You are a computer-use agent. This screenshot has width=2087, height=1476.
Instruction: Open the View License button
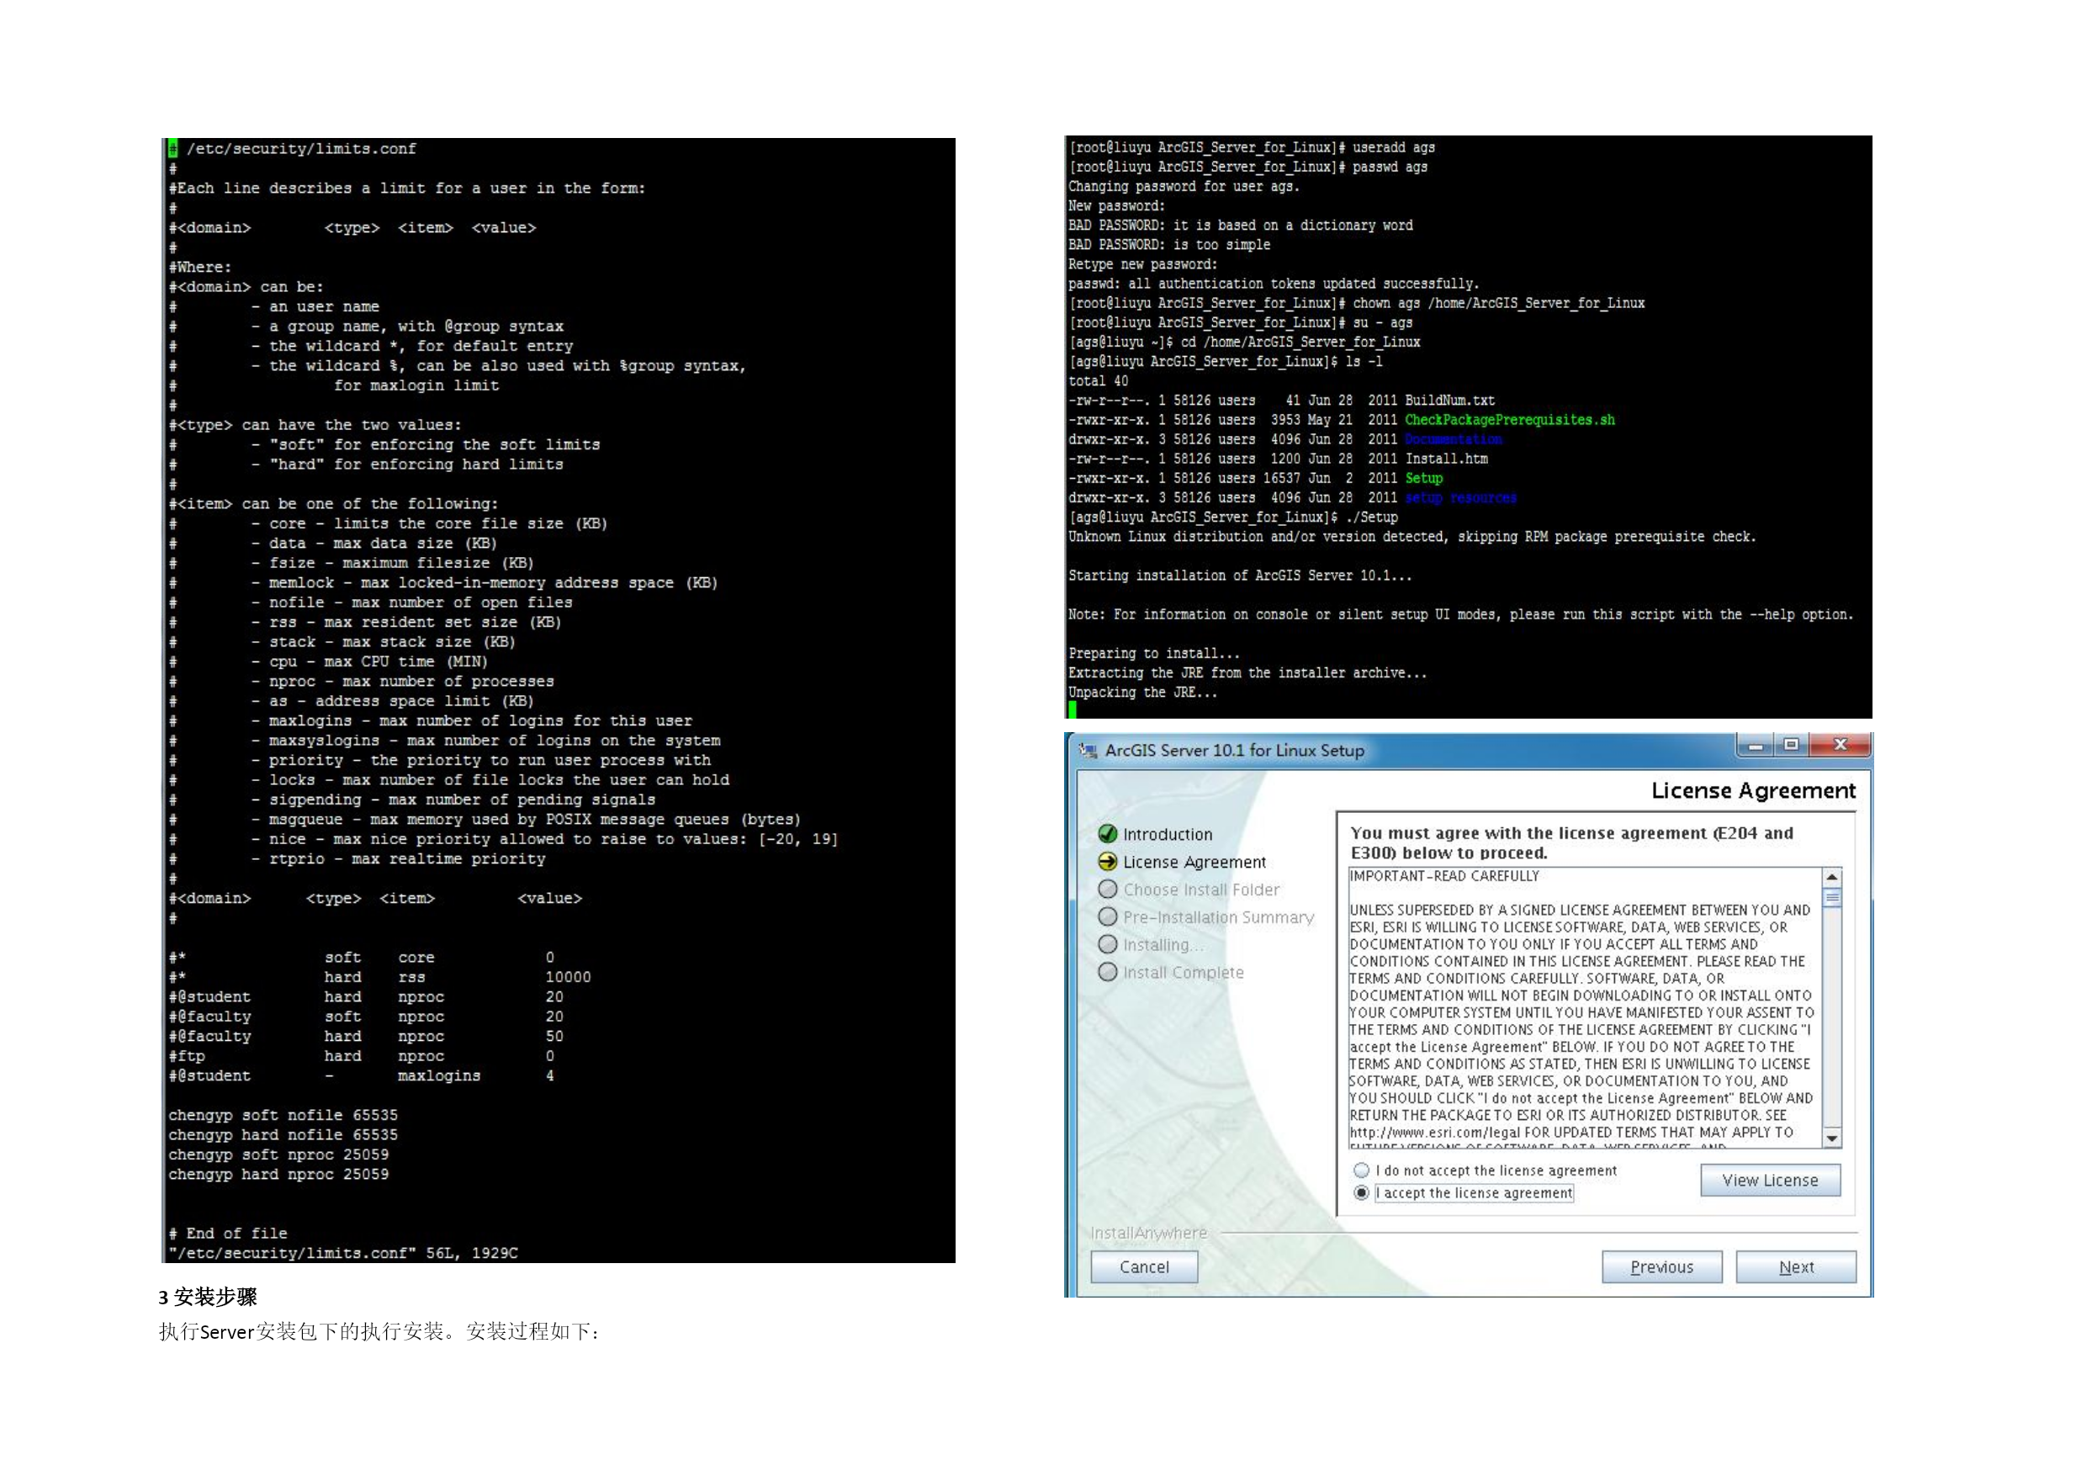point(1770,1181)
